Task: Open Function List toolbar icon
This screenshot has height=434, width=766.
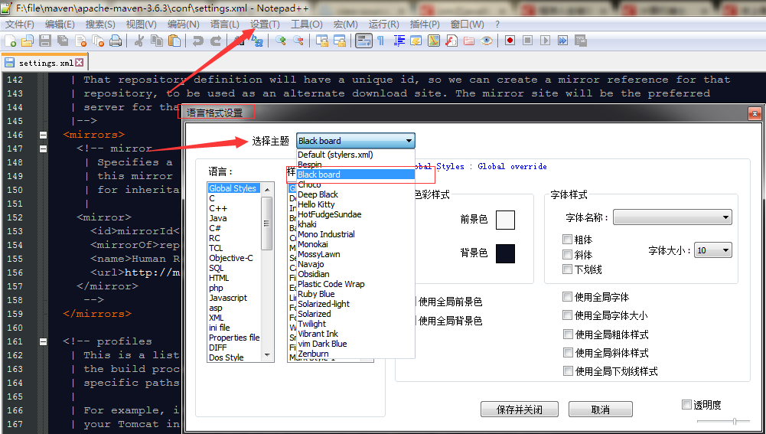Action: [451, 41]
